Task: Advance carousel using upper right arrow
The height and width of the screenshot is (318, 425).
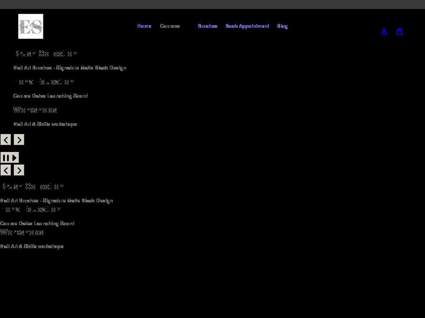Action: (x=19, y=140)
